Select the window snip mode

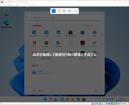click(x=64, y=11)
